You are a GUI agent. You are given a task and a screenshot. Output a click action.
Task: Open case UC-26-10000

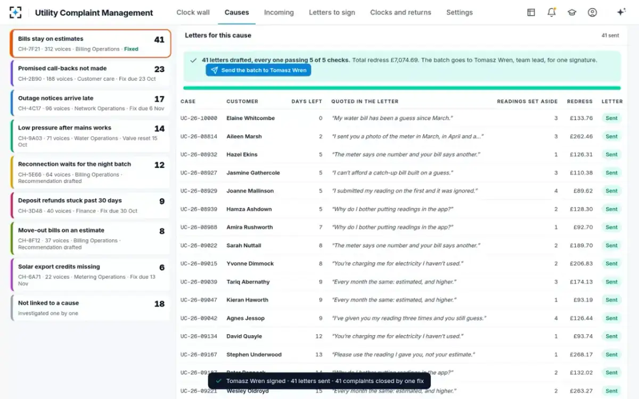point(199,118)
